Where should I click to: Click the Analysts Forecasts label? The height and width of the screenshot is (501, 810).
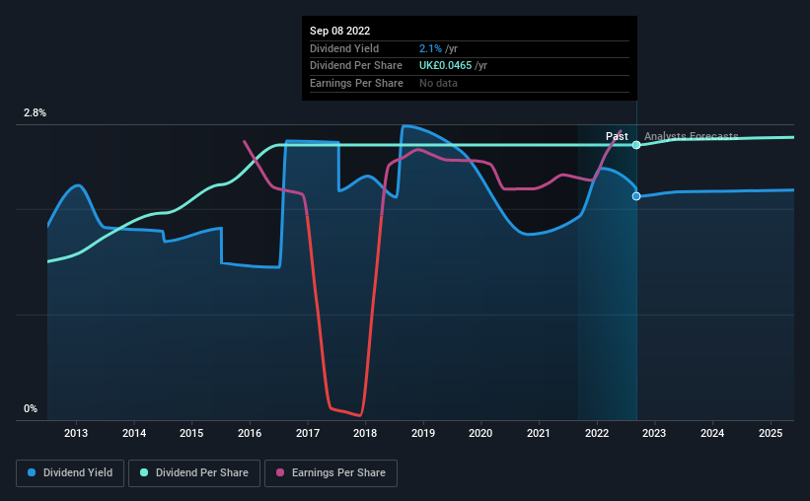pos(692,136)
